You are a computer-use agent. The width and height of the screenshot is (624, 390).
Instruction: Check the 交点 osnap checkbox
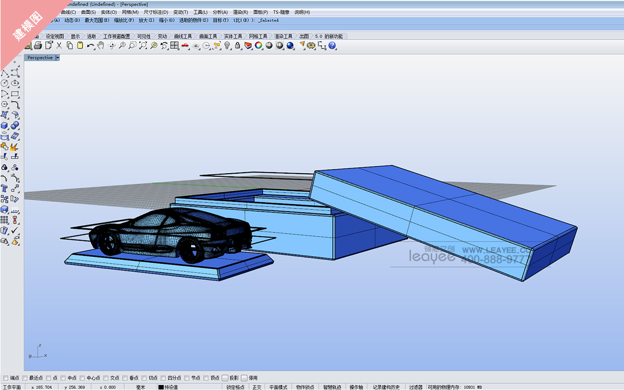pos(106,378)
